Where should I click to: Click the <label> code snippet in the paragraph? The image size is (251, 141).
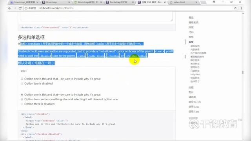click(x=159, y=51)
